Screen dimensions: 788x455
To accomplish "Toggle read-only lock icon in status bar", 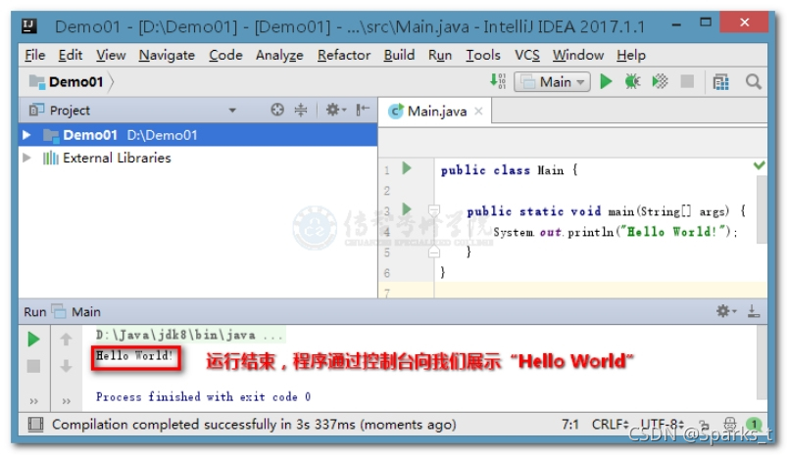I will [704, 425].
